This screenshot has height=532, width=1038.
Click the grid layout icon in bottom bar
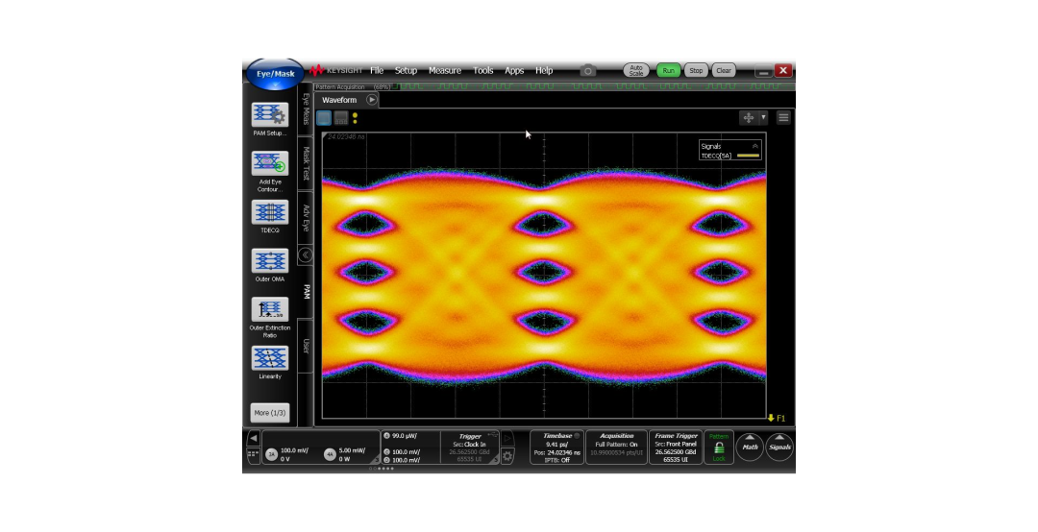pyautogui.click(x=253, y=454)
